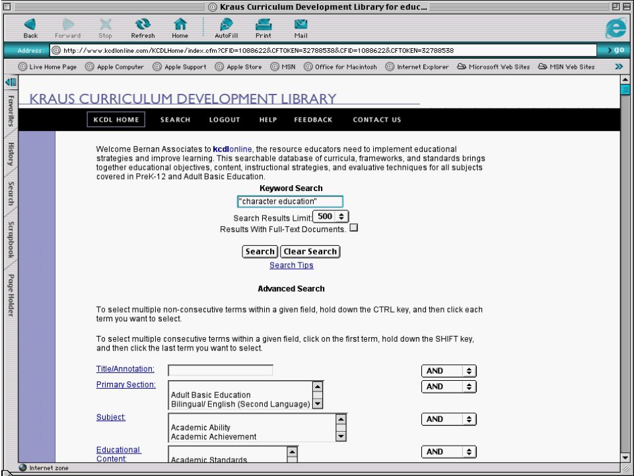Click CONTACT US in the navigation bar

point(377,120)
